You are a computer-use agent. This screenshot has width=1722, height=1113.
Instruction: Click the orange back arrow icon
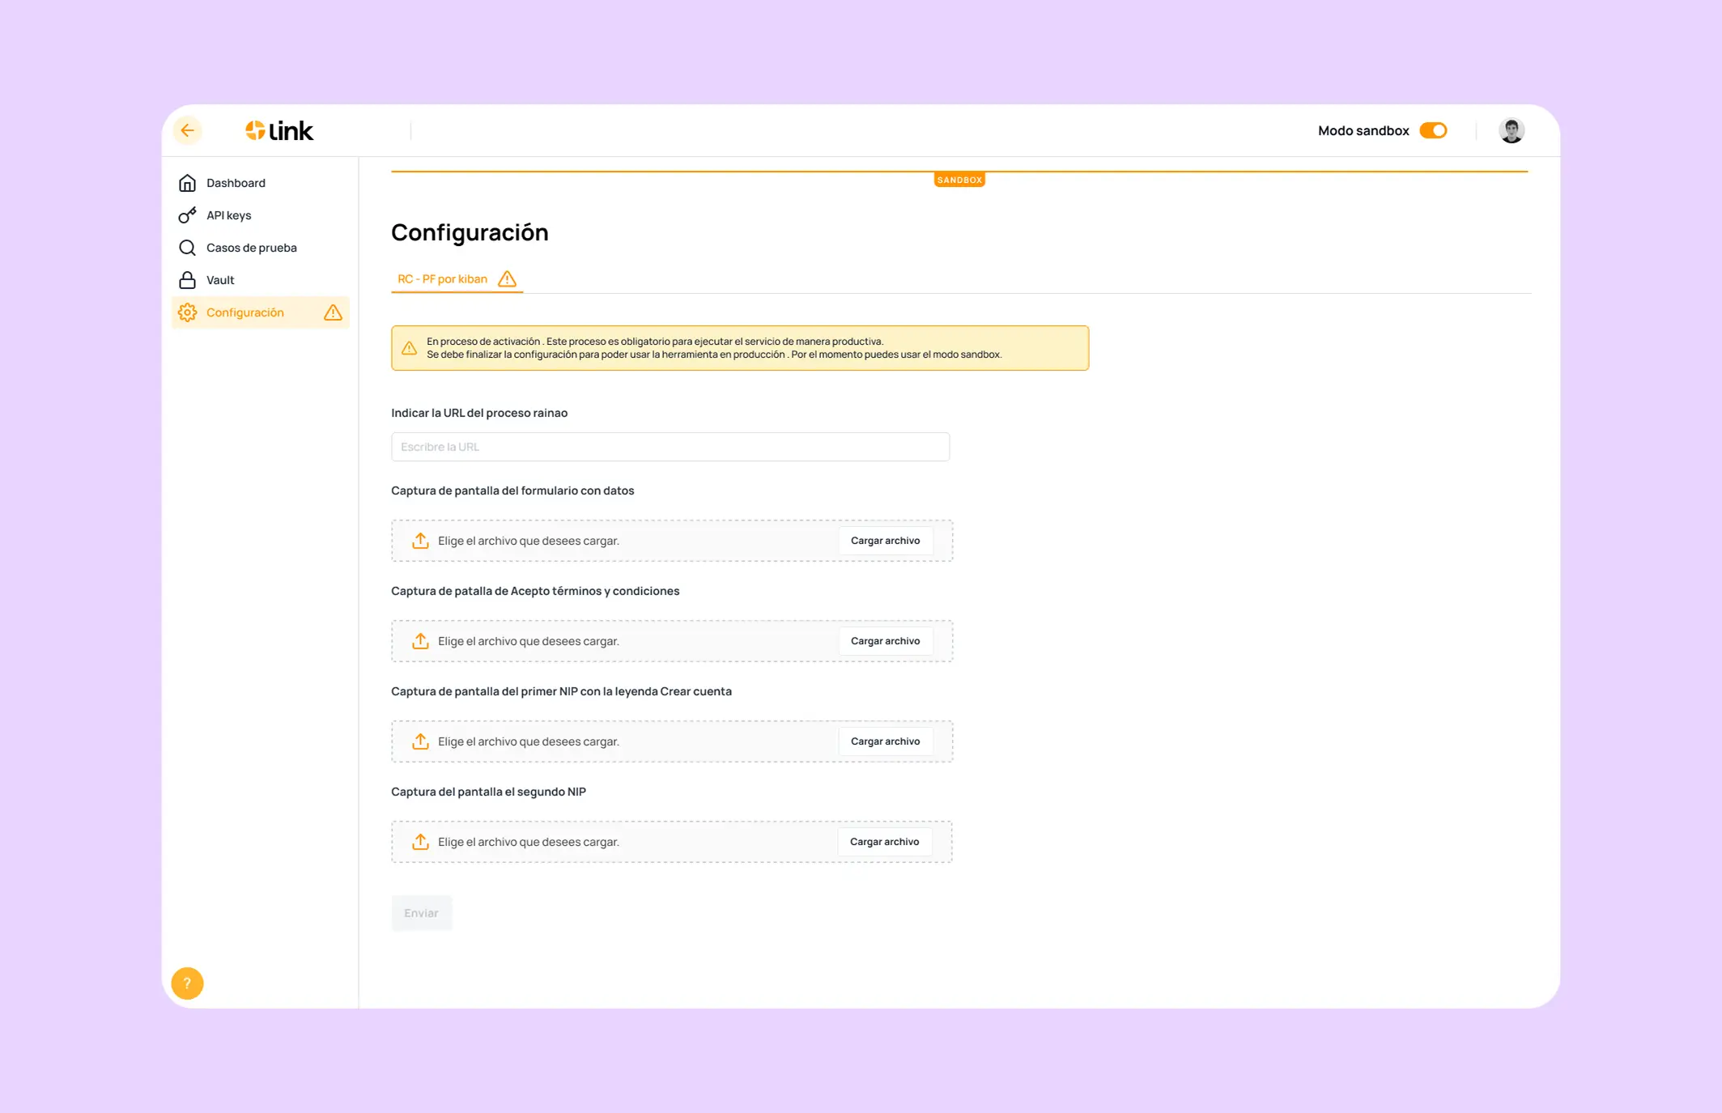[x=187, y=130]
